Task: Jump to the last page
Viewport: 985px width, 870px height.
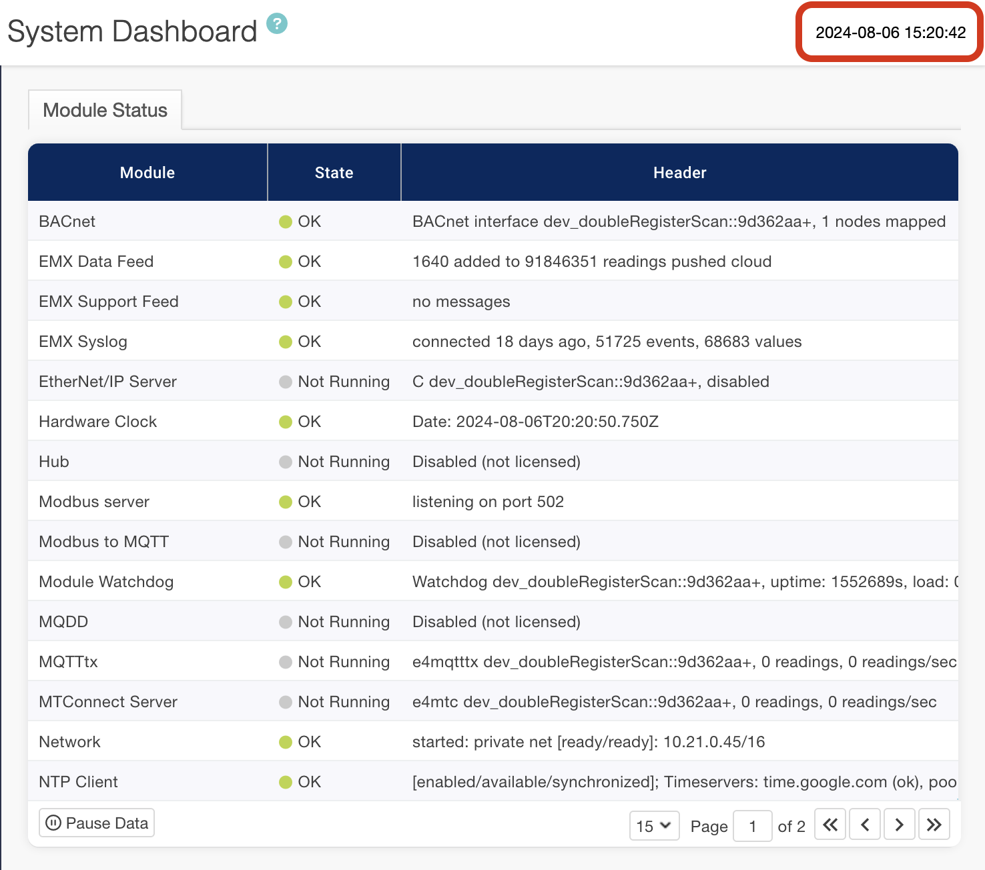Action: (x=934, y=825)
